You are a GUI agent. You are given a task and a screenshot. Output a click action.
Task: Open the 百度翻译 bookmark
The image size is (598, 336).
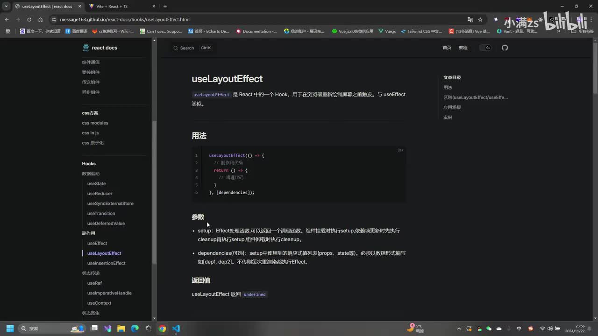click(76, 31)
